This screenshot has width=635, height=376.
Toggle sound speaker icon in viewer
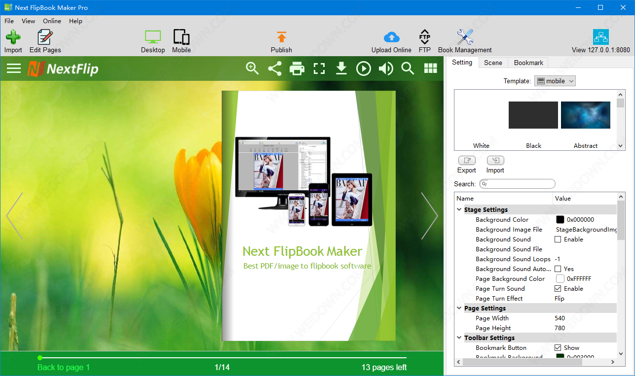tap(386, 68)
